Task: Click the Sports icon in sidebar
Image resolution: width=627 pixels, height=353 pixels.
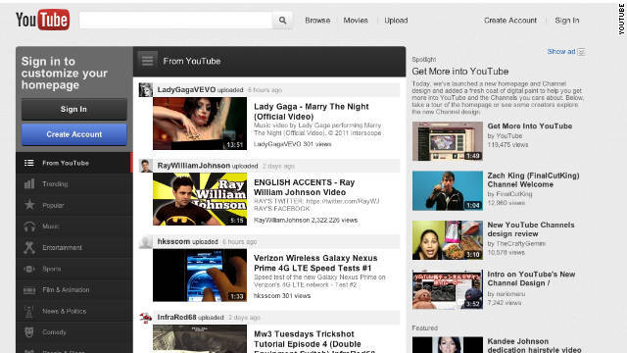Action: click(29, 269)
